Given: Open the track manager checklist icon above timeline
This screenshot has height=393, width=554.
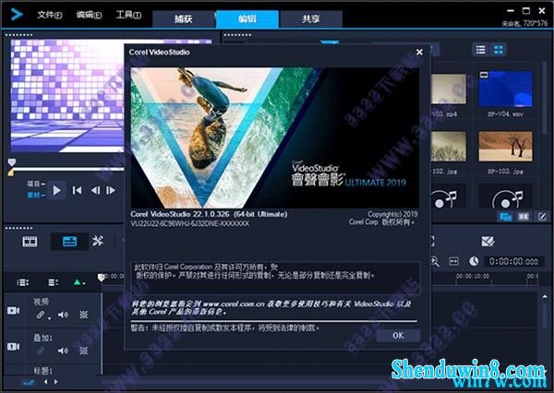Looking at the screenshot, I should (22, 282).
